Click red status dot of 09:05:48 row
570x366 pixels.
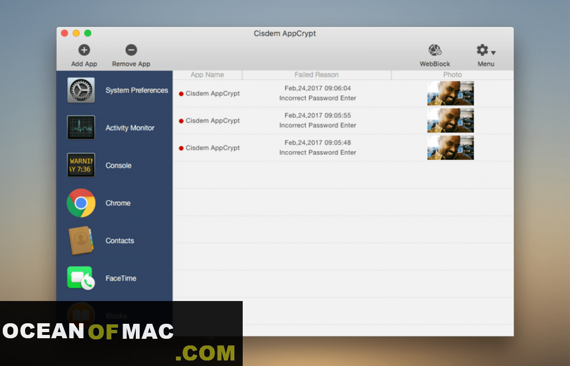click(x=181, y=148)
